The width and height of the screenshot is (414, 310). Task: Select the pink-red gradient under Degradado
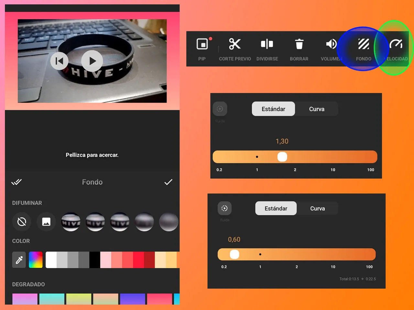click(159, 299)
